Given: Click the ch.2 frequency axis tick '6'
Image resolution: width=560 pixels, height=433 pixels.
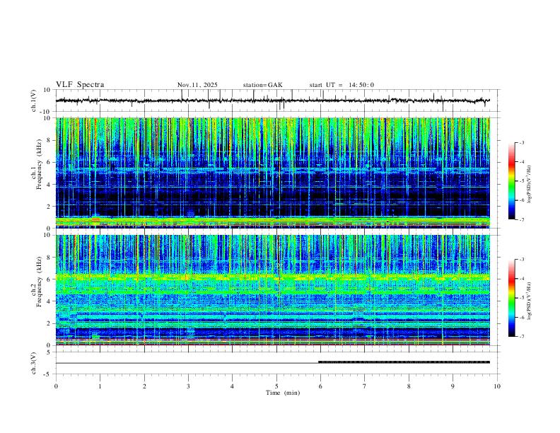Looking at the screenshot, I should [49, 279].
